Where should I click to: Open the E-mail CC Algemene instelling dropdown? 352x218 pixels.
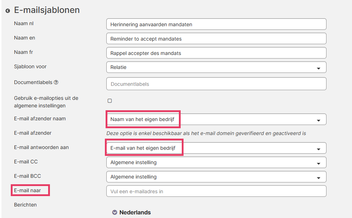coord(216,162)
